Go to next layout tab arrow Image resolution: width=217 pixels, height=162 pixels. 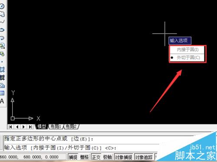pos(23,127)
